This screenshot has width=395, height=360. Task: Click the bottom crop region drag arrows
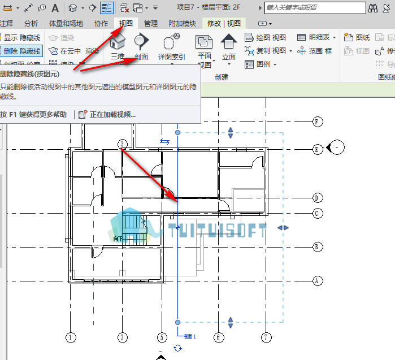231,323
